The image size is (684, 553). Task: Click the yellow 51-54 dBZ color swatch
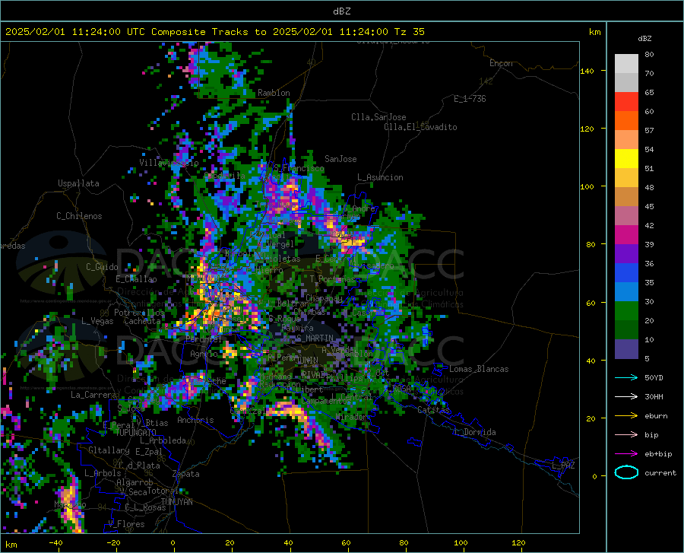[x=626, y=158]
